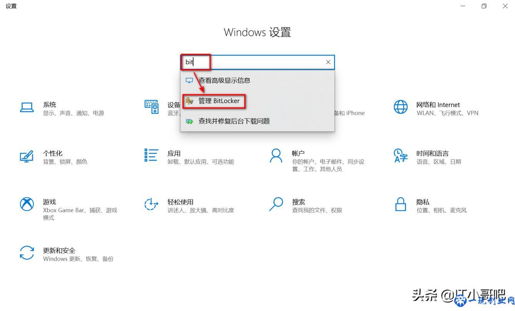Minimize the 设置 window
This screenshot has width=515, height=311.
click(463, 6)
